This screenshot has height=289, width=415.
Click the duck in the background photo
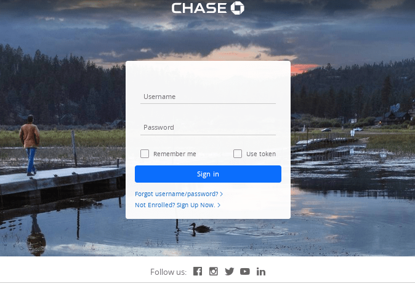200,228
